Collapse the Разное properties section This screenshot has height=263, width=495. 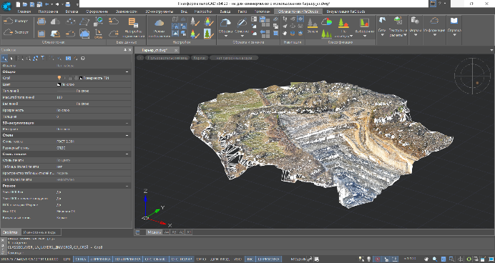click(x=127, y=186)
